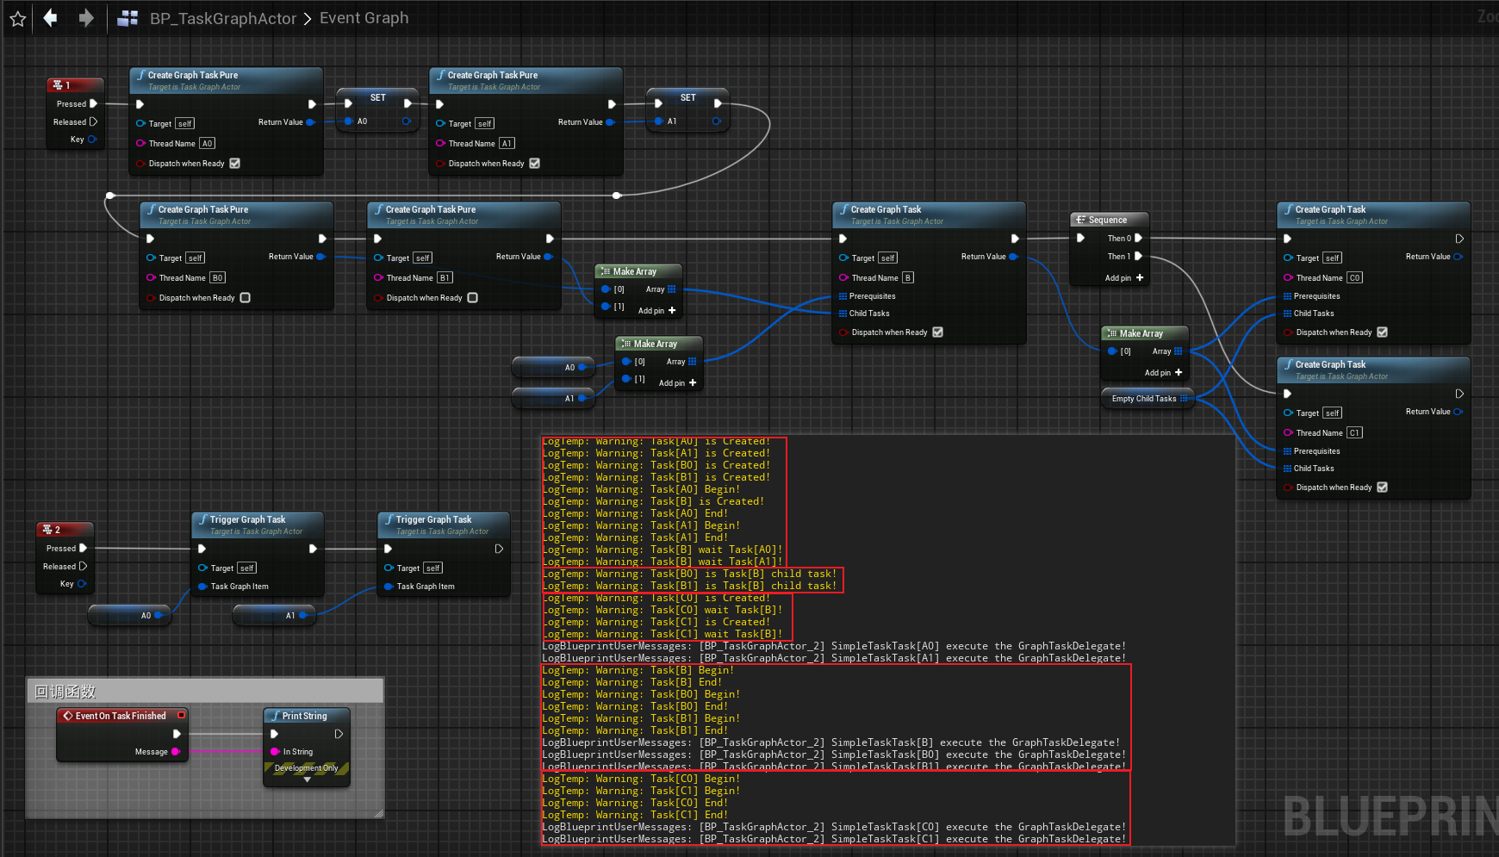This screenshot has width=1499, height=857.
Task: Toggle Dispatch when Ready on B task node
Action: click(x=938, y=332)
